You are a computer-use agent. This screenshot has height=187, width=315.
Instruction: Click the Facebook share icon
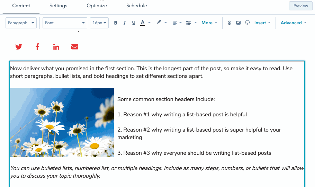(37, 47)
